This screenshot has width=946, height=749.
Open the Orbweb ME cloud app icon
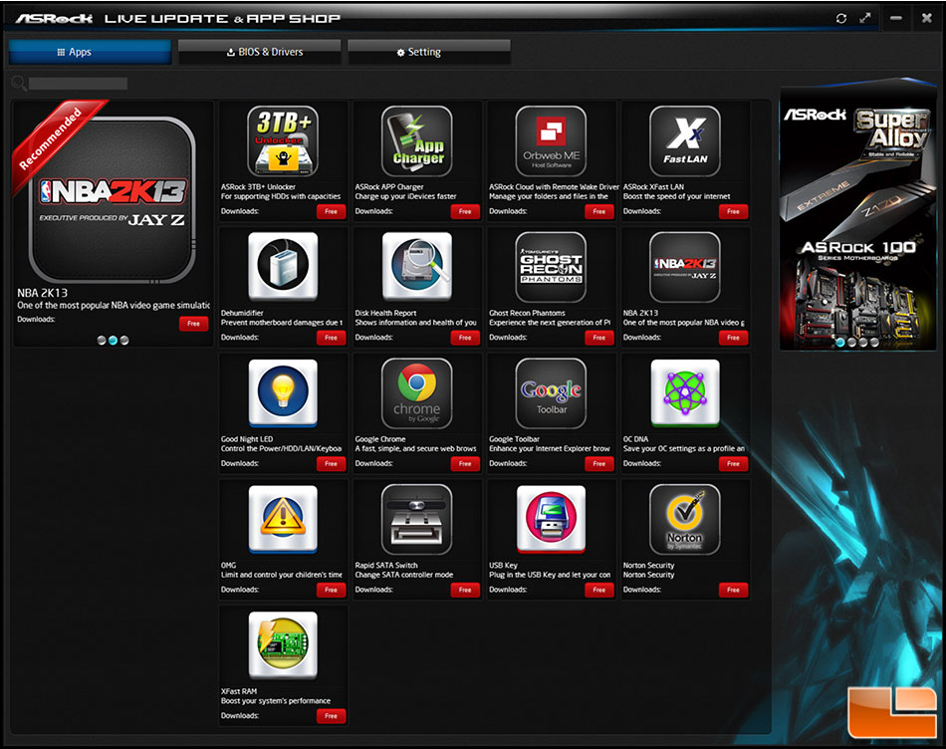[551, 141]
